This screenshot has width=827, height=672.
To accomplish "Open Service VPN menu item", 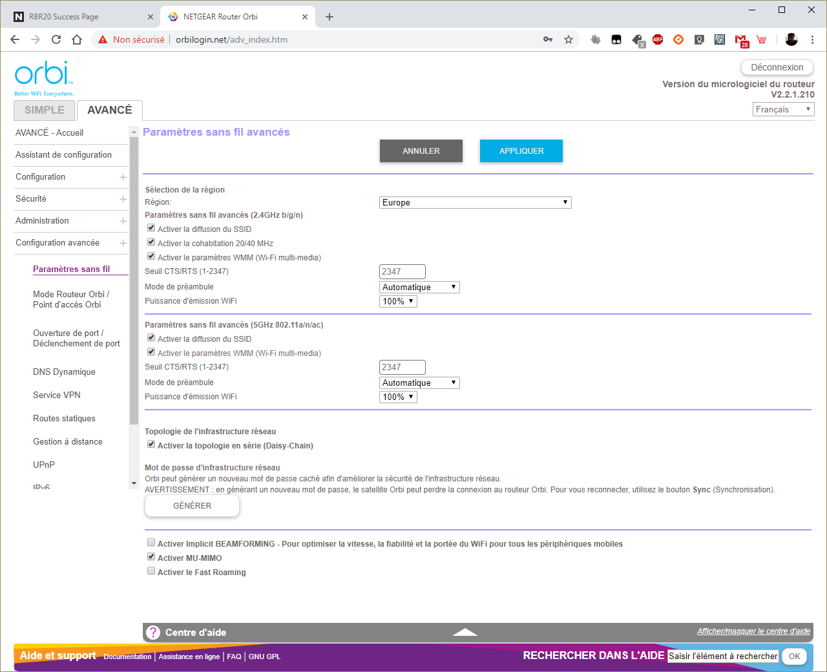I will tap(57, 395).
